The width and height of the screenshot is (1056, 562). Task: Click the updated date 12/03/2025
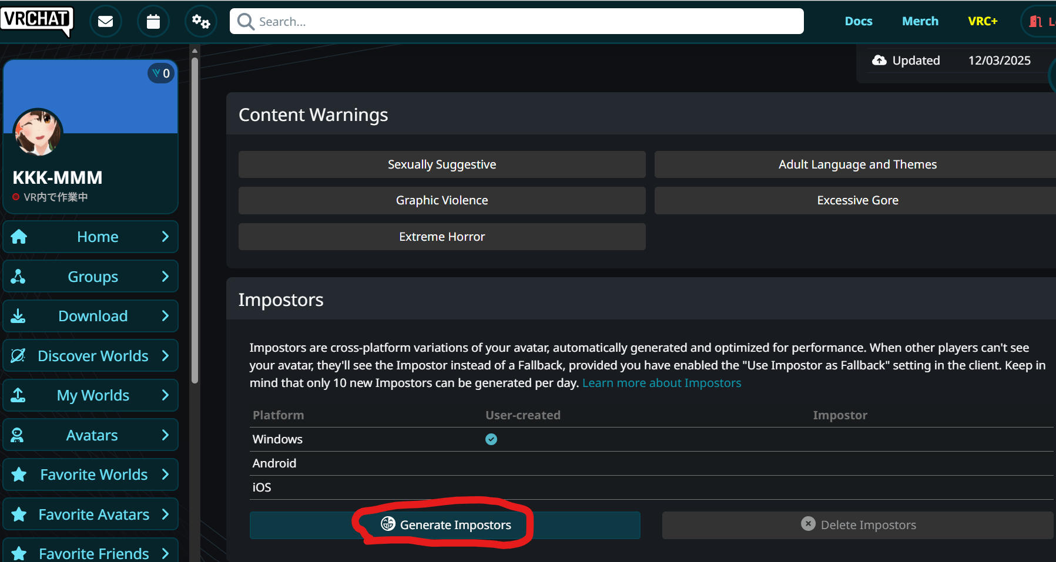click(x=999, y=60)
